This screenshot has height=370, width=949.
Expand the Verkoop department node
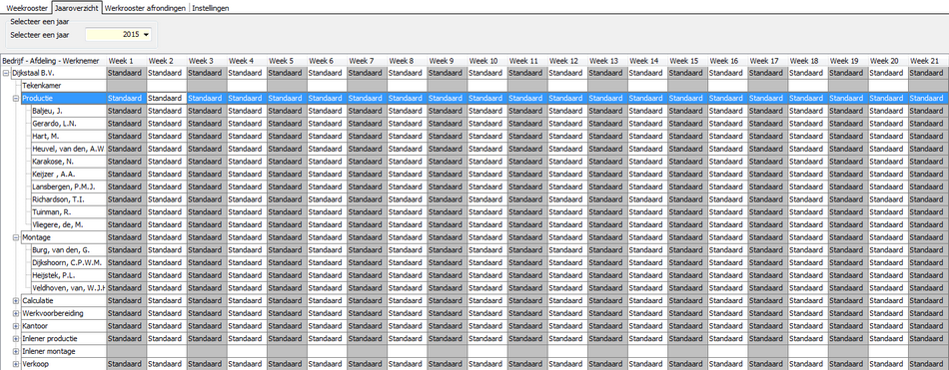tap(16, 364)
